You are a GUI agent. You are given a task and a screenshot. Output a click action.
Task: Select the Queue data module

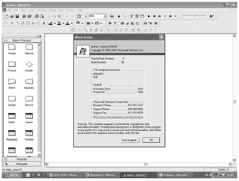29,118
